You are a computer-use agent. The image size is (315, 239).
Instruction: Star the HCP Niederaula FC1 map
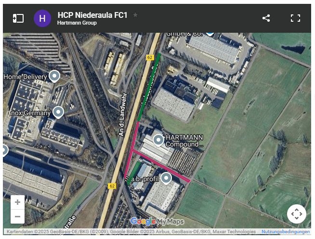(135, 15)
